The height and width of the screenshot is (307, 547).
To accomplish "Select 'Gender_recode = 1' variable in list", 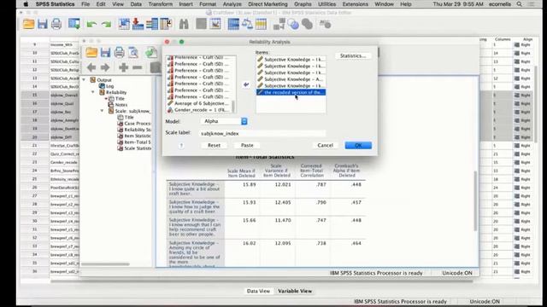I will 198,110.
